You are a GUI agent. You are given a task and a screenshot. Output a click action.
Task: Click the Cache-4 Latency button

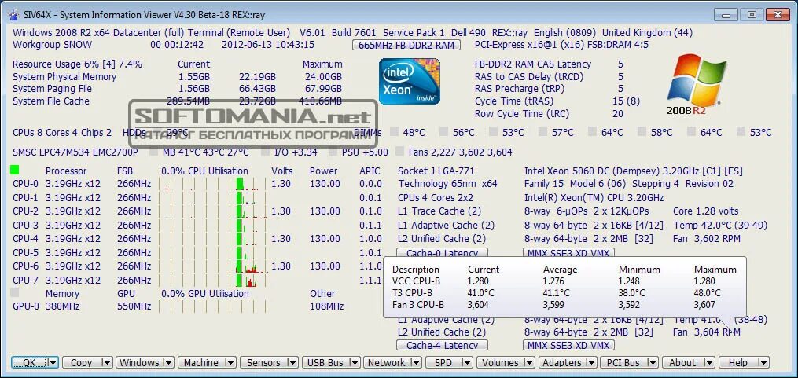click(x=442, y=346)
